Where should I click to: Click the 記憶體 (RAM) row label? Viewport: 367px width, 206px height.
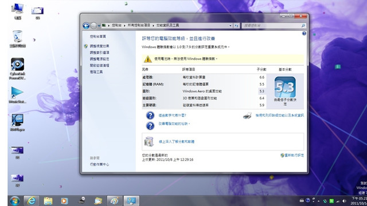(153, 84)
